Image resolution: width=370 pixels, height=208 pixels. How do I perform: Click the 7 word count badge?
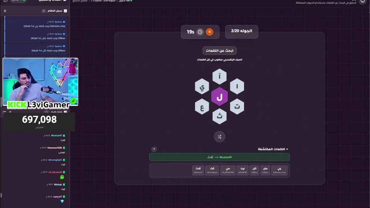(x=154, y=149)
